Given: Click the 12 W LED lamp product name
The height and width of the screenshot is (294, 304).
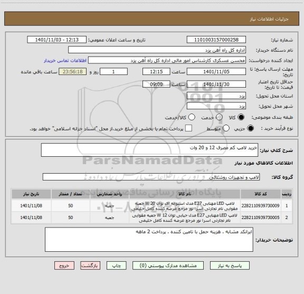Looking at the screenshot, I should click(x=185, y=217).
